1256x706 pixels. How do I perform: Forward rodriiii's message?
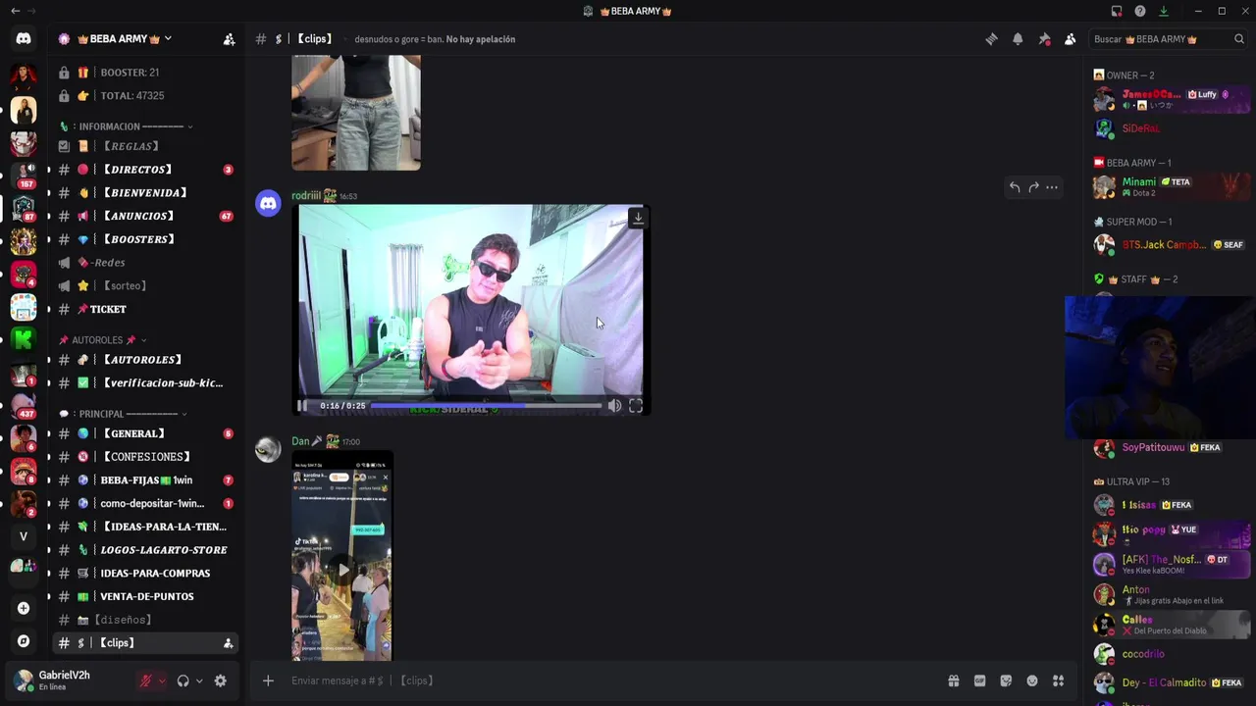point(1033,186)
